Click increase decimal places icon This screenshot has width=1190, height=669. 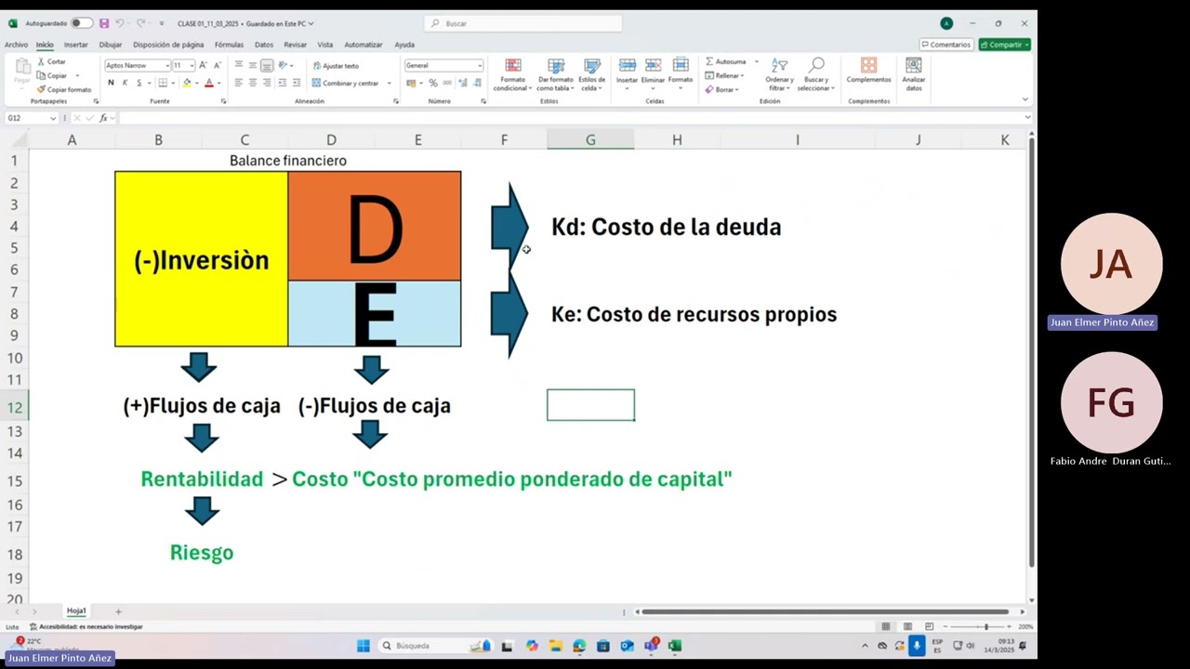[x=462, y=83]
